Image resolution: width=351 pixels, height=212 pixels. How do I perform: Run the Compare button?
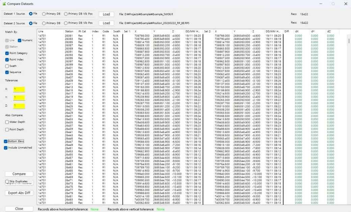tap(19, 174)
